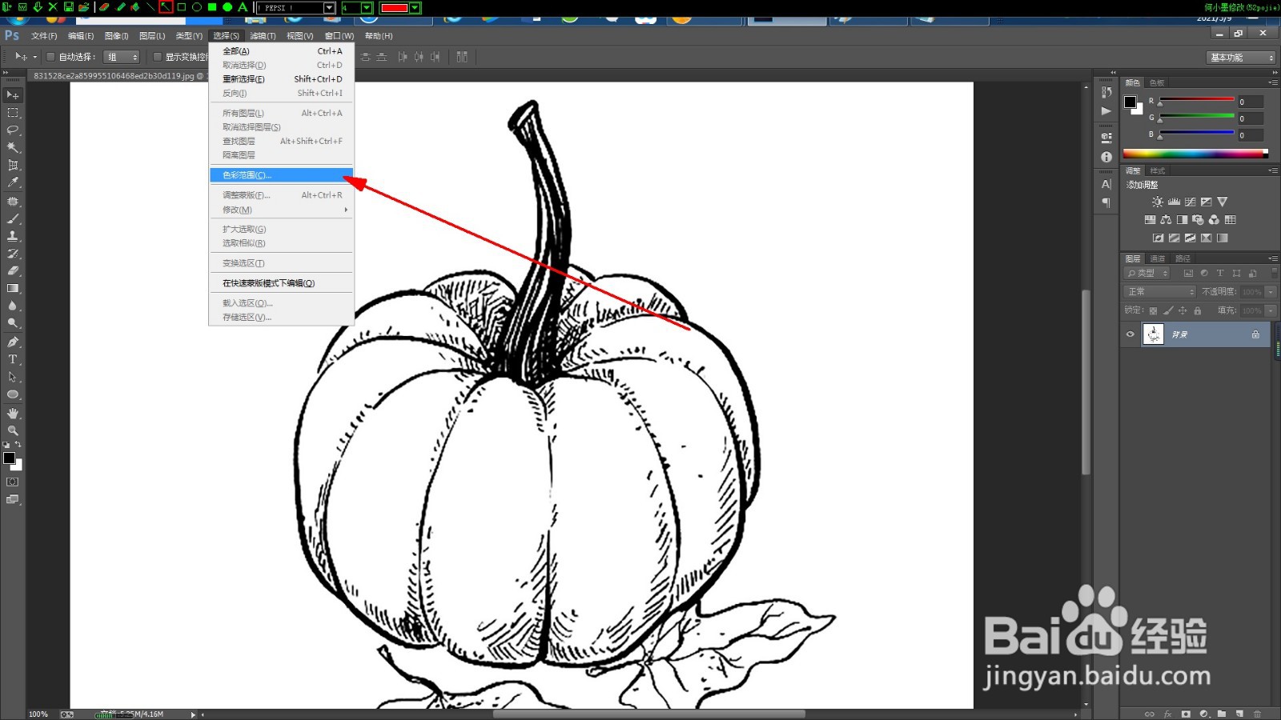Select the Hand tool
The image size is (1281, 720).
[13, 413]
